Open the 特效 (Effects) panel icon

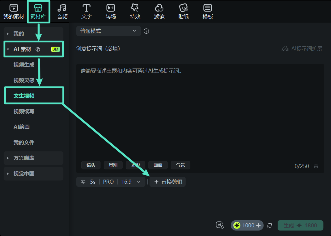tap(135, 11)
